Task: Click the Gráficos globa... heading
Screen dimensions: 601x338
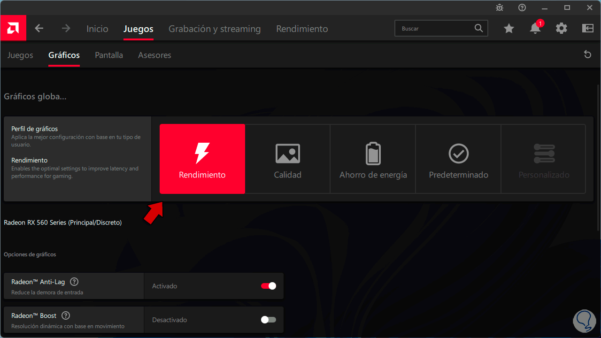Action: [35, 97]
